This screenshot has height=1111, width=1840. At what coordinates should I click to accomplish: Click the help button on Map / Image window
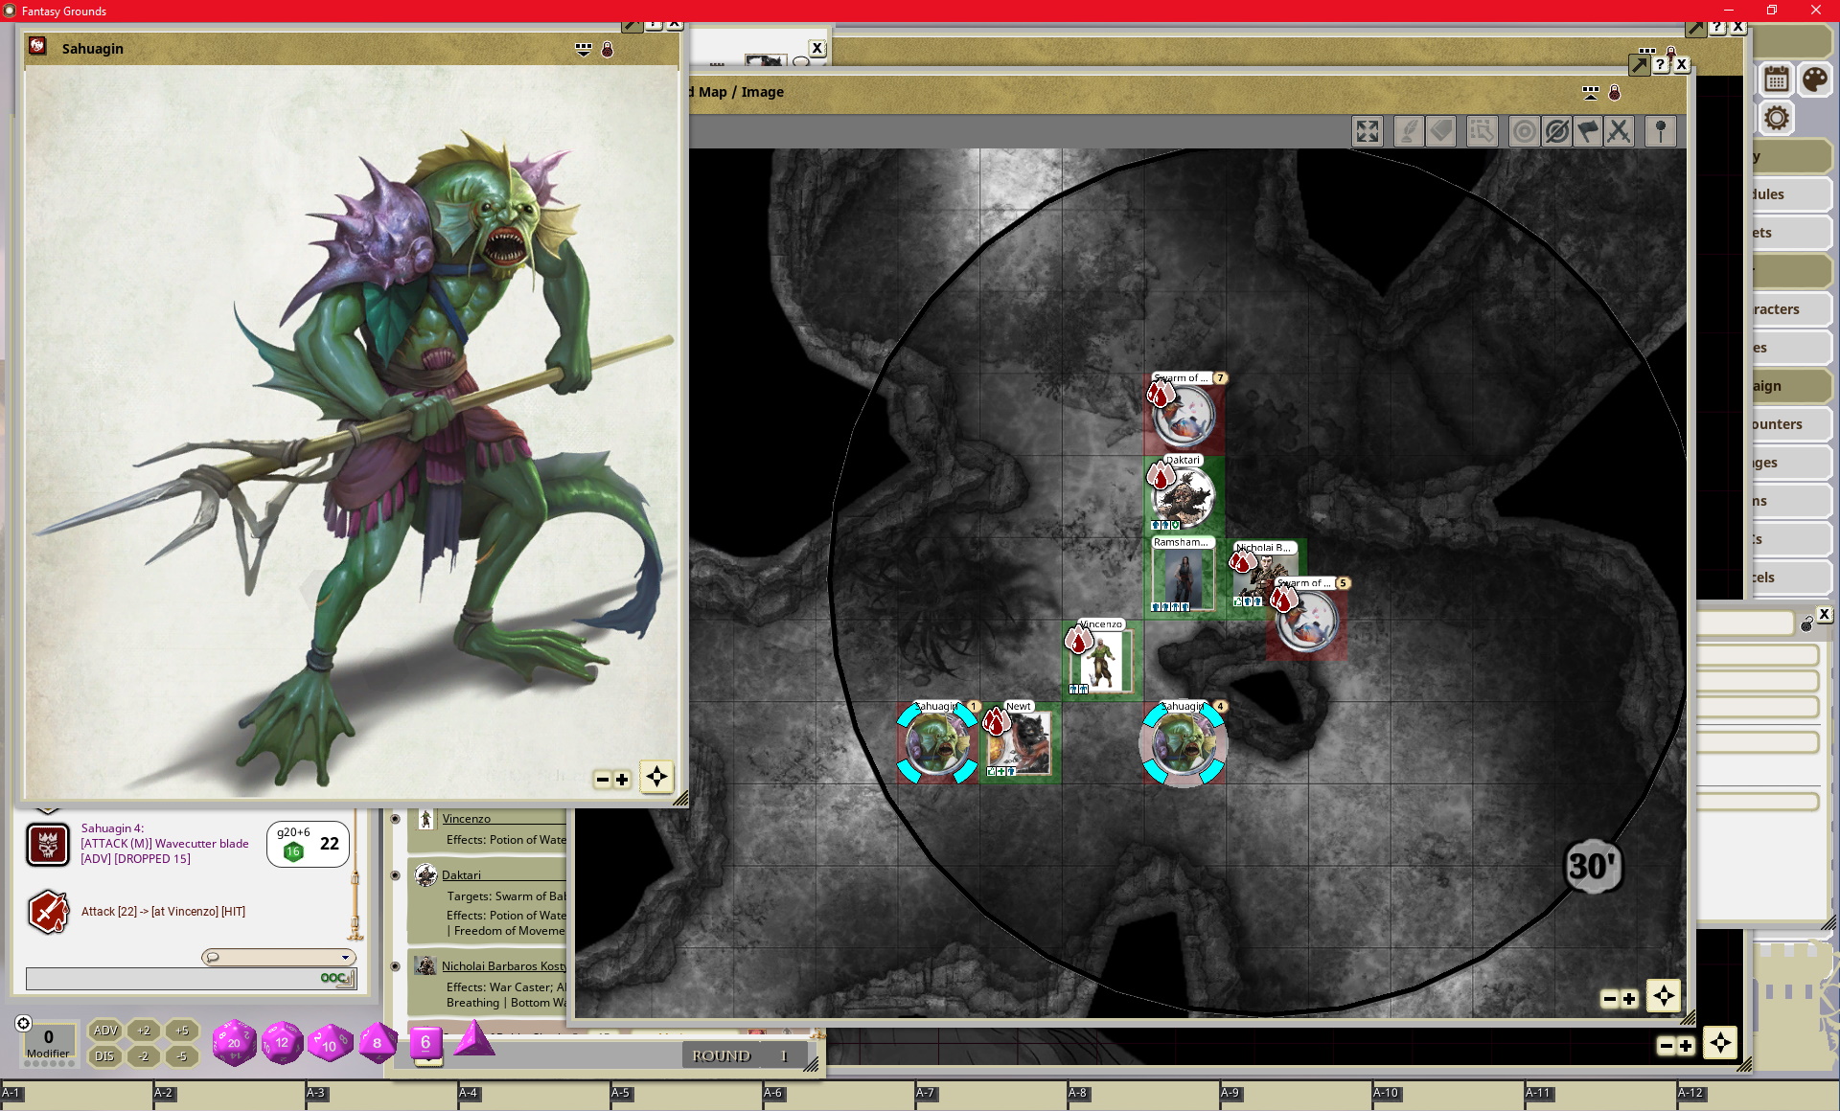[x=1661, y=65]
